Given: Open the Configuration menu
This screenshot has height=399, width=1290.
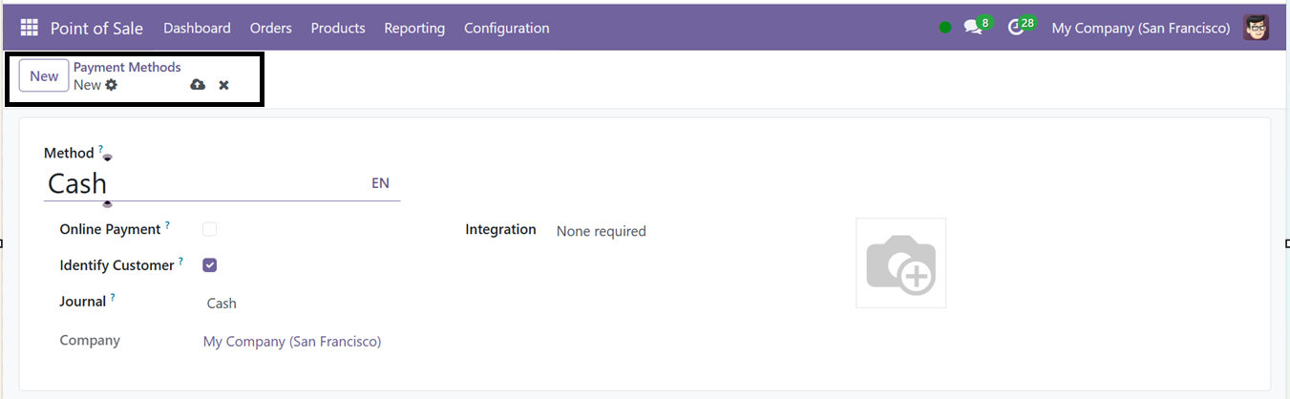Looking at the screenshot, I should pyautogui.click(x=506, y=28).
